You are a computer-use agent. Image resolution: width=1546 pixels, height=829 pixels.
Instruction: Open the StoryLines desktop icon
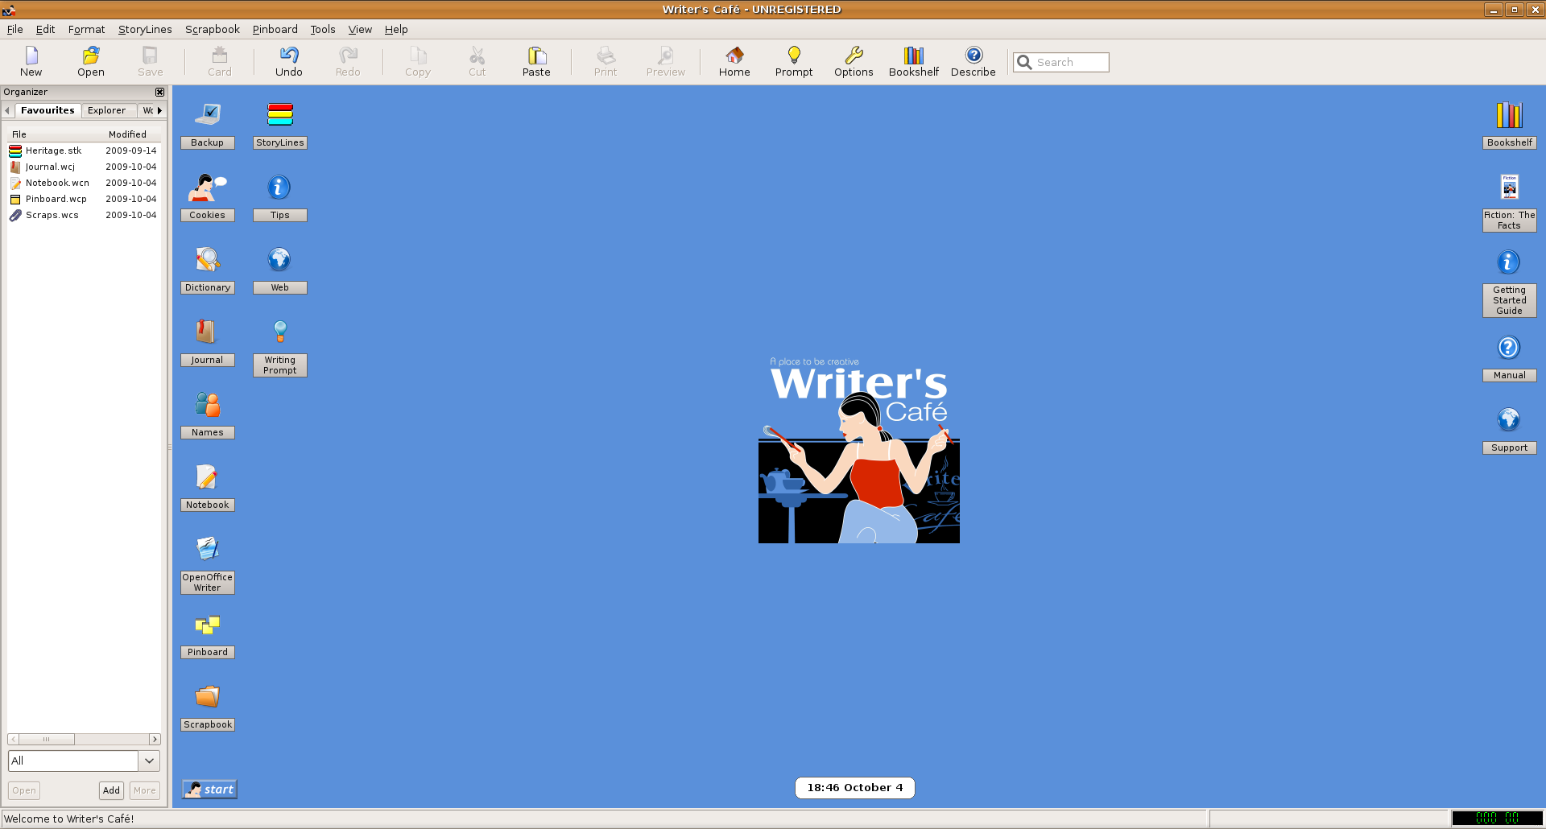click(279, 115)
